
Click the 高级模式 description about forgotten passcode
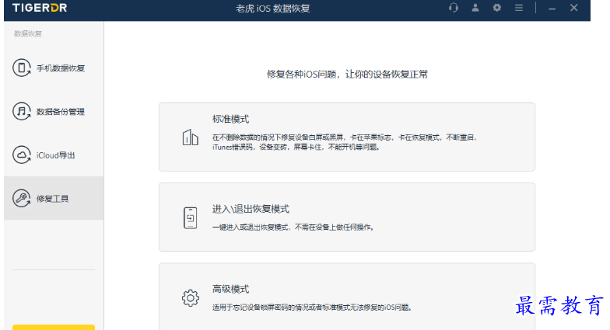coord(312,307)
